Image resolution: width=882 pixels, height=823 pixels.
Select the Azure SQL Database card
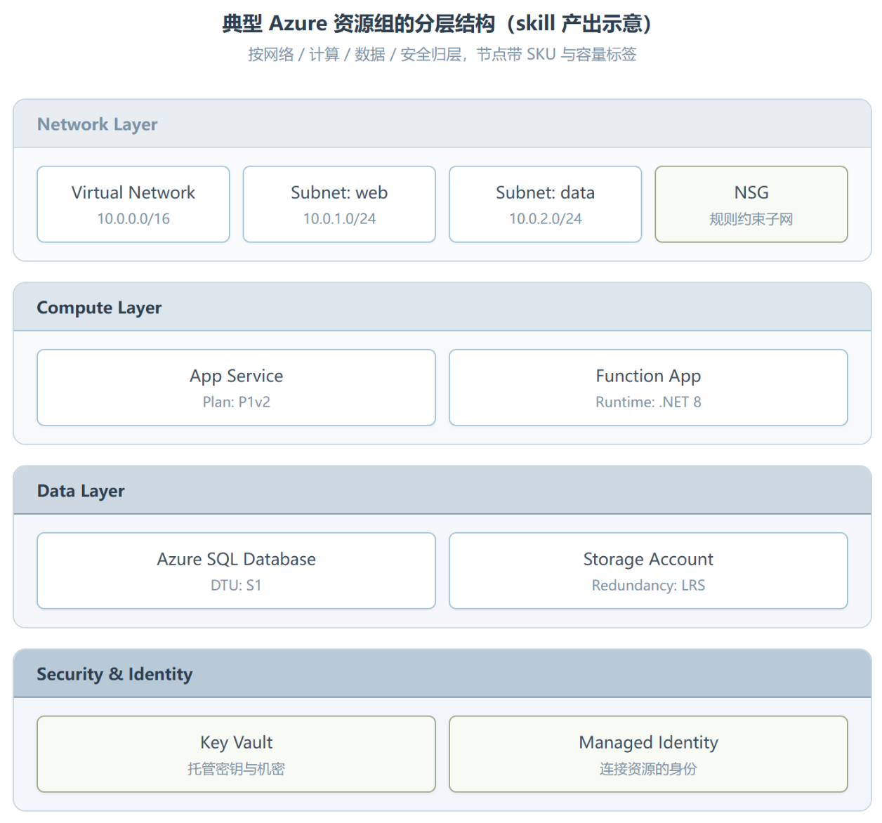tap(236, 571)
